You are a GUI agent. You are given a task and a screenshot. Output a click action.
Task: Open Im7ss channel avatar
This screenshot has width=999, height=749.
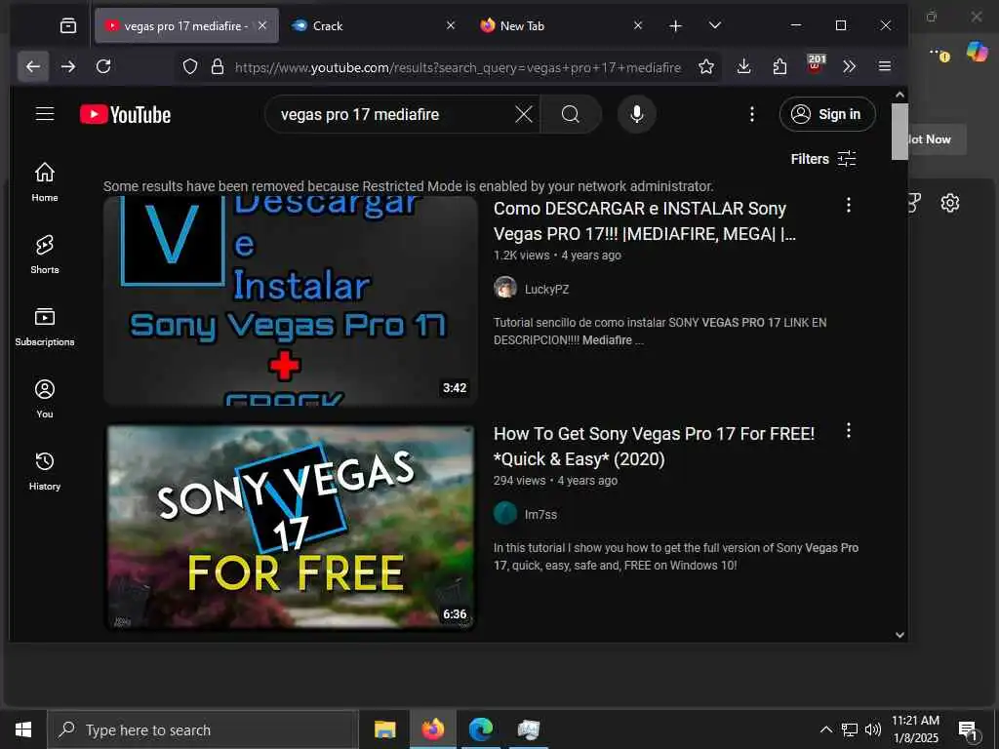505,513
